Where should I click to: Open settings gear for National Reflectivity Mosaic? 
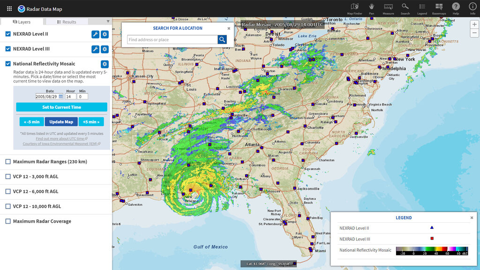tap(105, 64)
